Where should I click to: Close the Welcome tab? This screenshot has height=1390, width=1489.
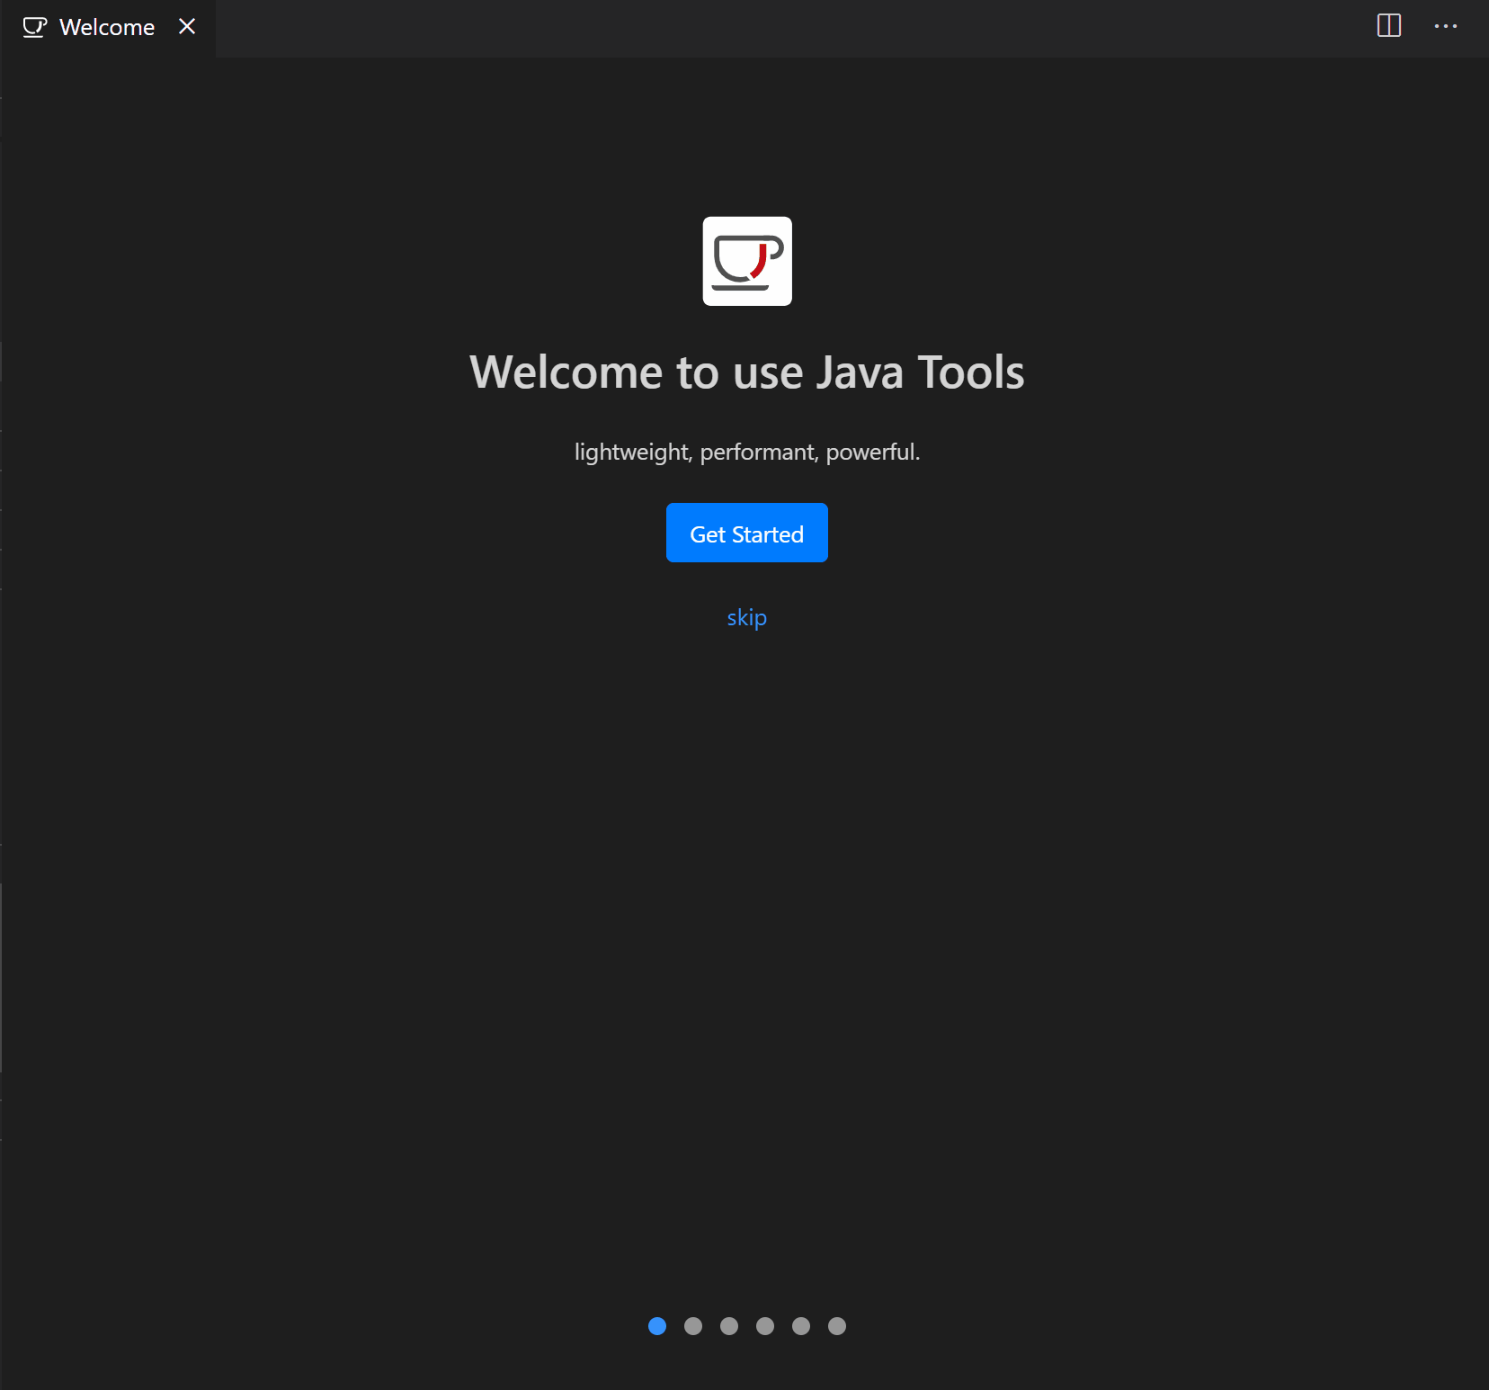pos(187,27)
